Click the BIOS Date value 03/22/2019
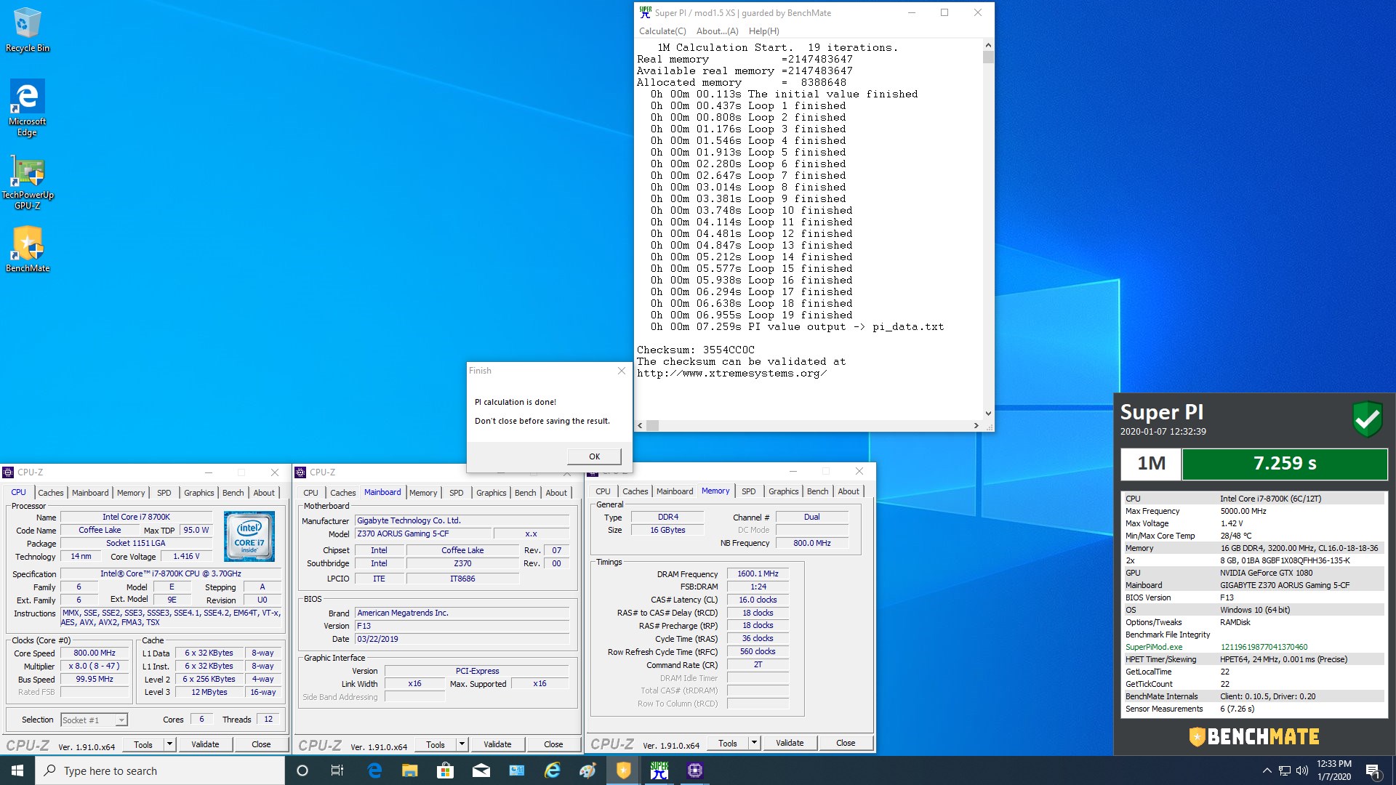Viewport: 1396px width, 785px height. click(x=462, y=639)
